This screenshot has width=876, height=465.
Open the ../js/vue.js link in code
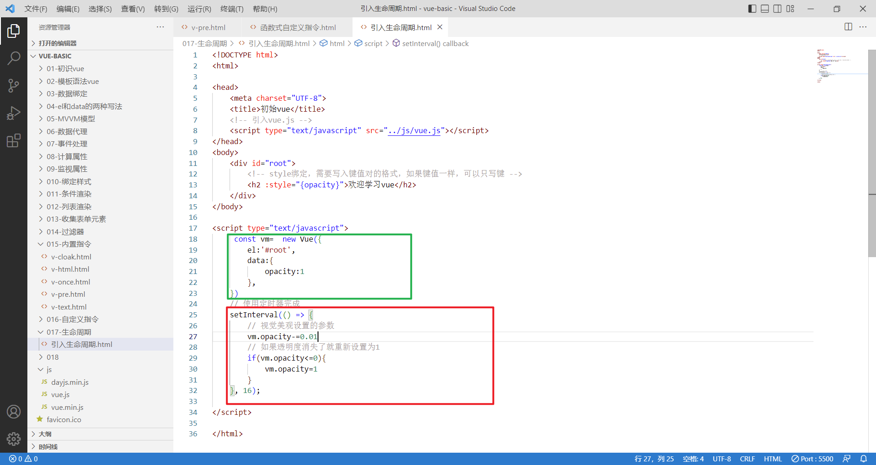click(x=413, y=130)
